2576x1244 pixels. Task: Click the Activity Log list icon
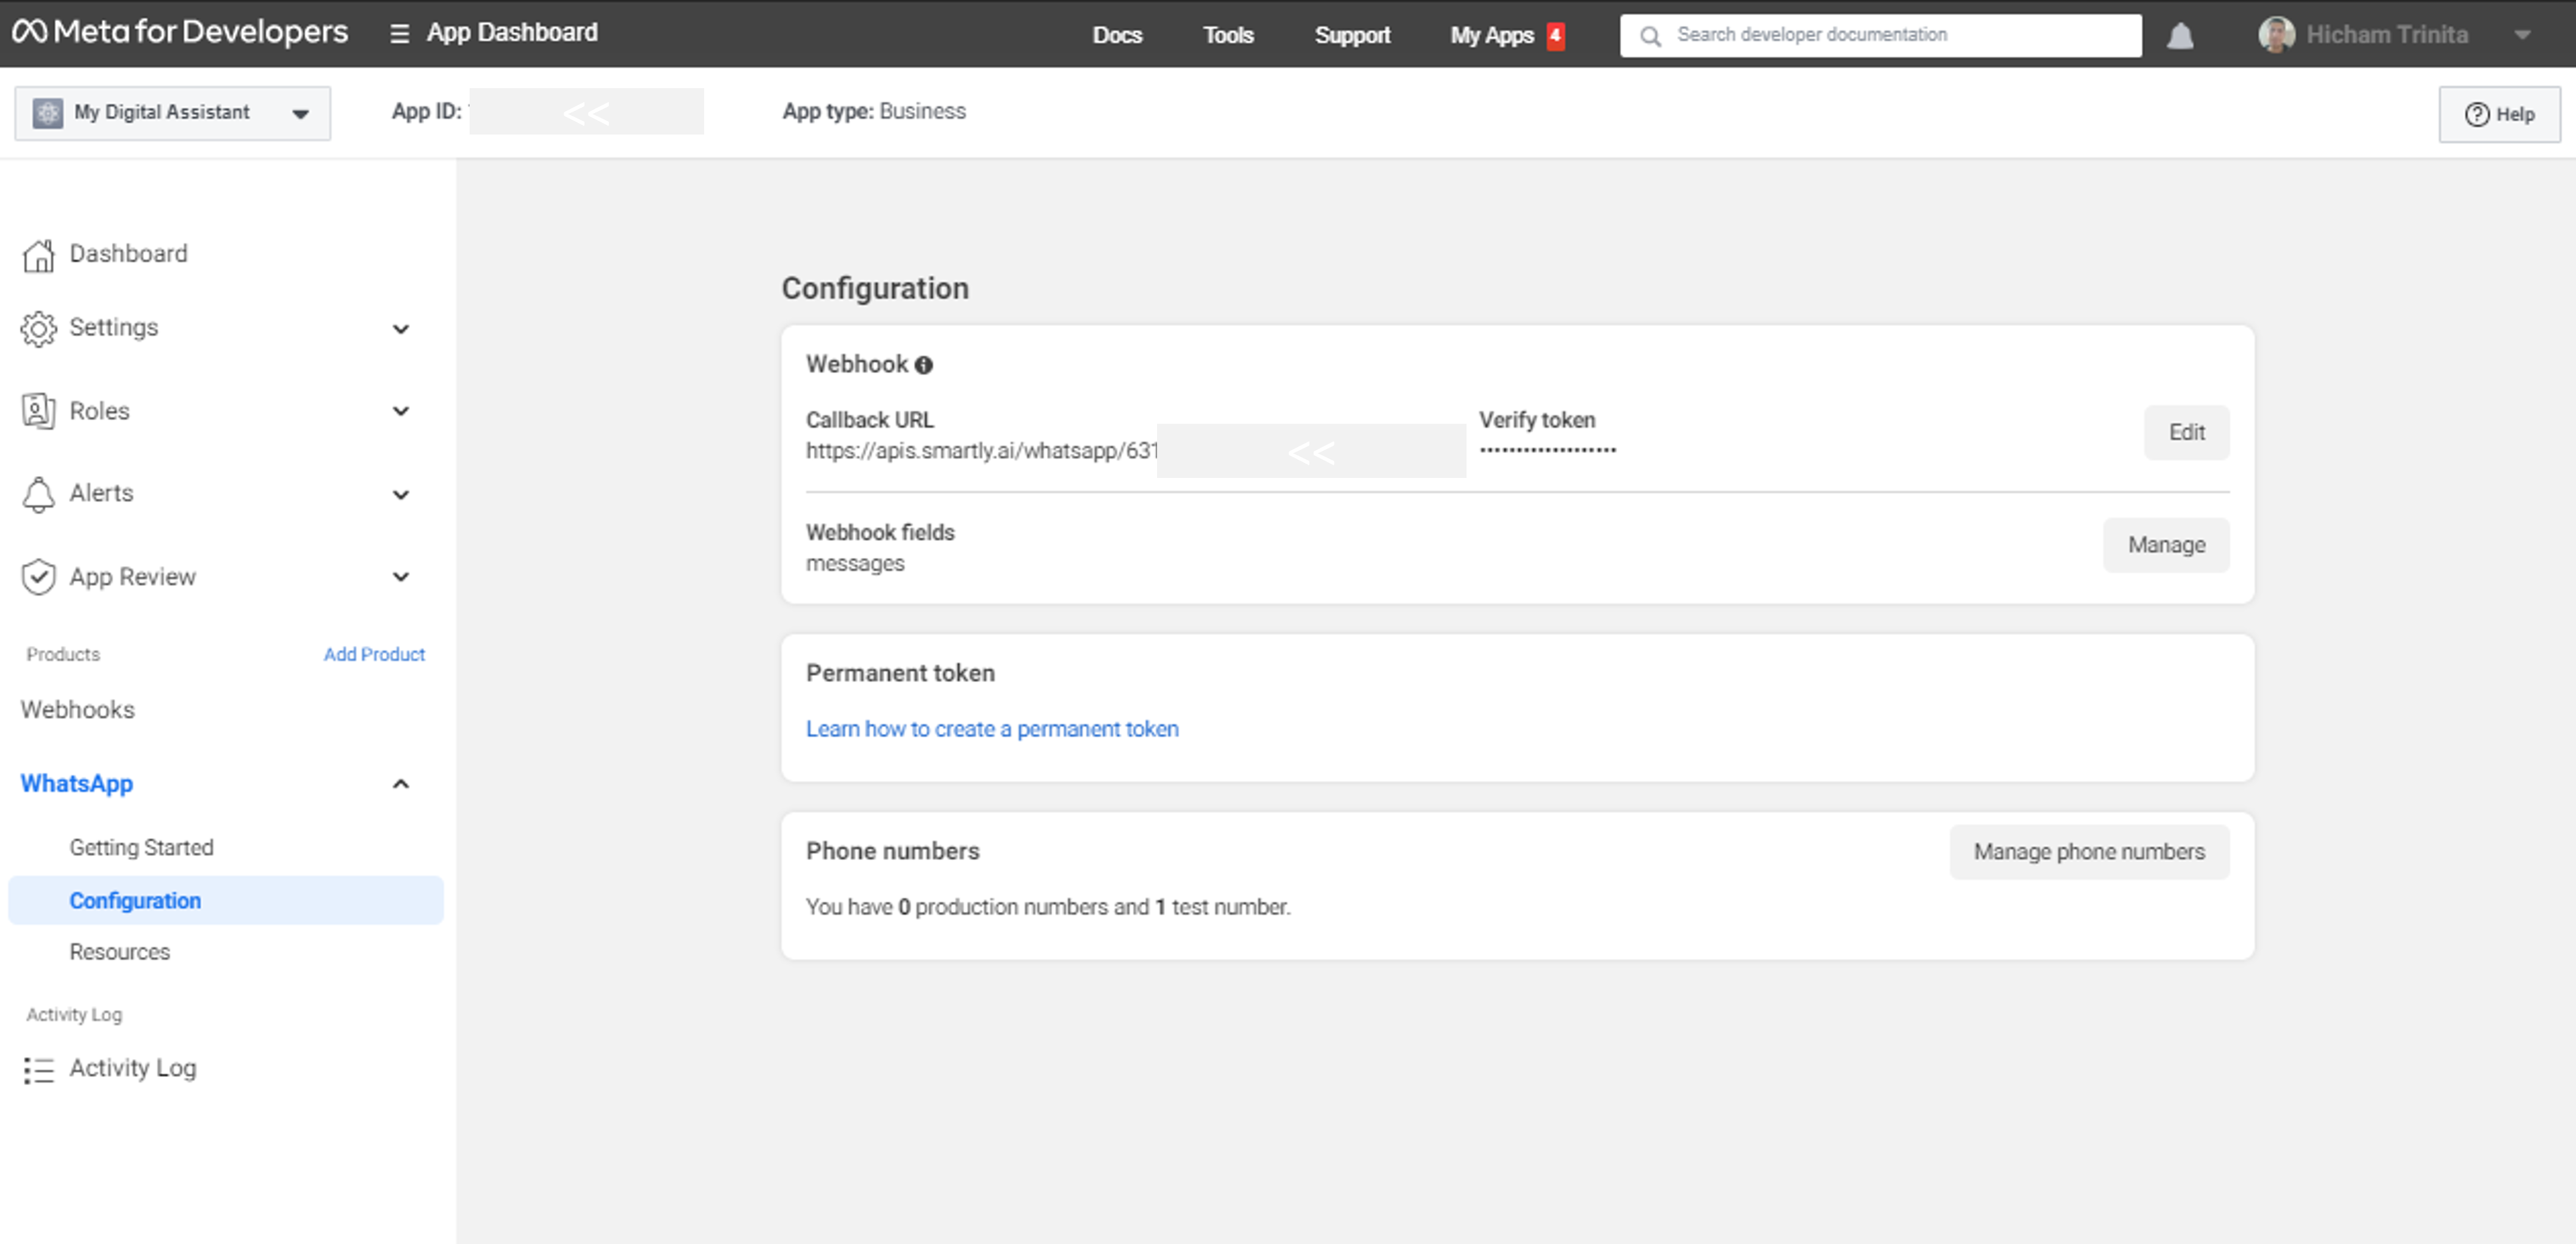coord(38,1069)
